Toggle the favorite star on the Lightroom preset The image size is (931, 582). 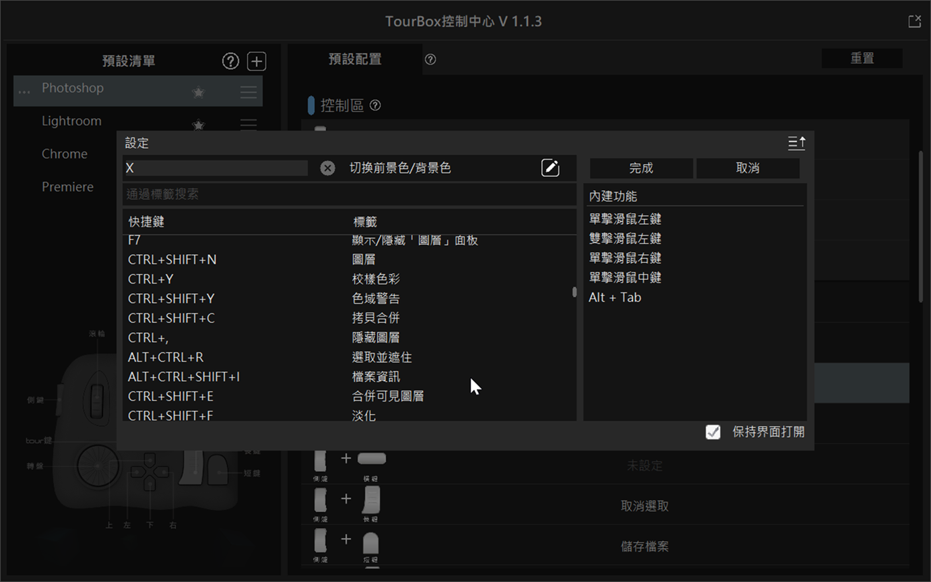(x=198, y=125)
